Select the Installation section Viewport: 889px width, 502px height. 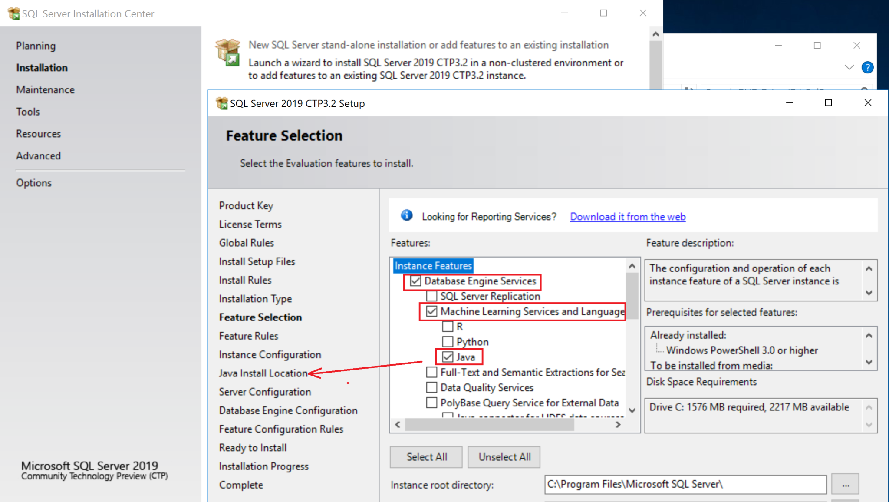tap(42, 68)
